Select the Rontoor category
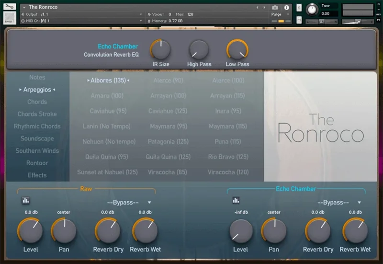This screenshot has height=264, width=383. [x=37, y=163]
